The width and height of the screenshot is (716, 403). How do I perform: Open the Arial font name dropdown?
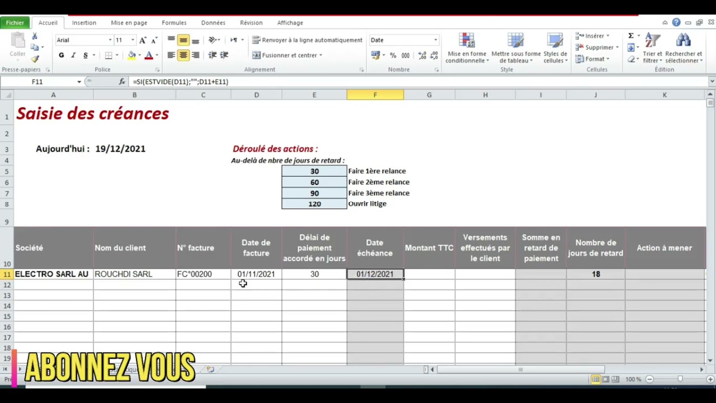click(110, 40)
